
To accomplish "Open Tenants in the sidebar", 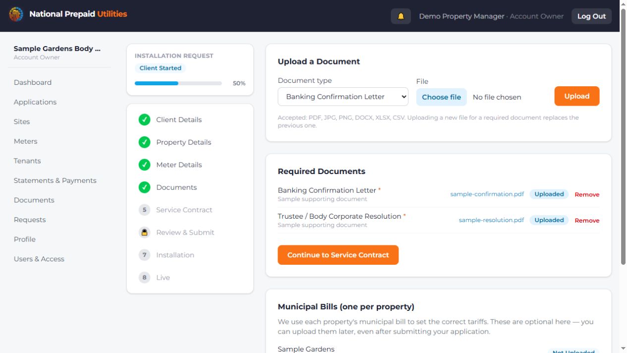I will (27, 161).
